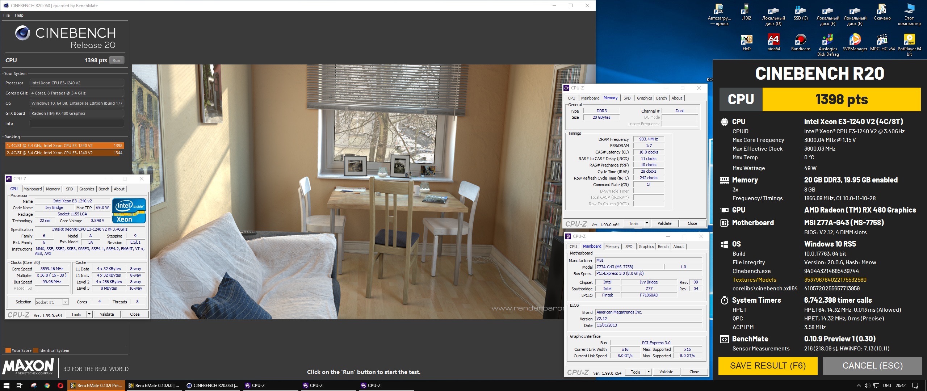Launch HxD hex editor icon
Screen dimensions: 927x391
click(746, 42)
